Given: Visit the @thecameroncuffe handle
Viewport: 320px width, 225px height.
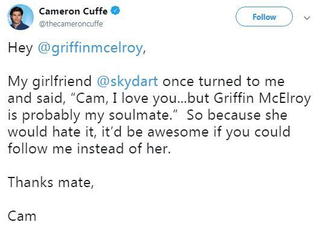Looking at the screenshot, I should point(71,24).
